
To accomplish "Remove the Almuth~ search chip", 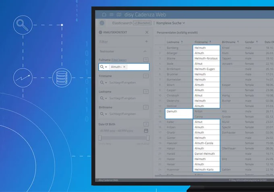I will click(124, 67).
